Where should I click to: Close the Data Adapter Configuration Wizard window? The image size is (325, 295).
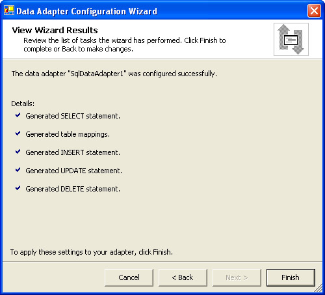[314, 10]
